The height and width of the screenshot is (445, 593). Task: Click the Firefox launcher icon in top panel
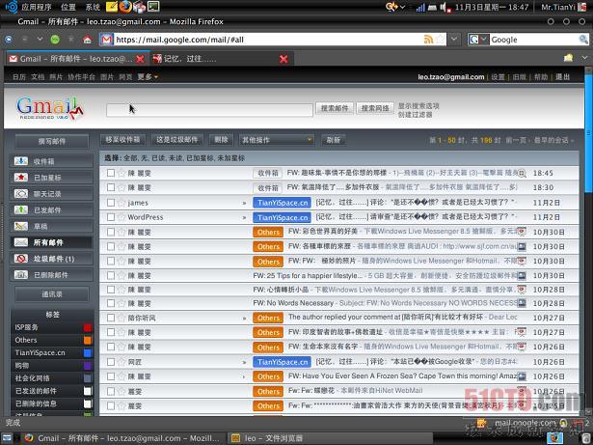pyautogui.click(x=126, y=7)
